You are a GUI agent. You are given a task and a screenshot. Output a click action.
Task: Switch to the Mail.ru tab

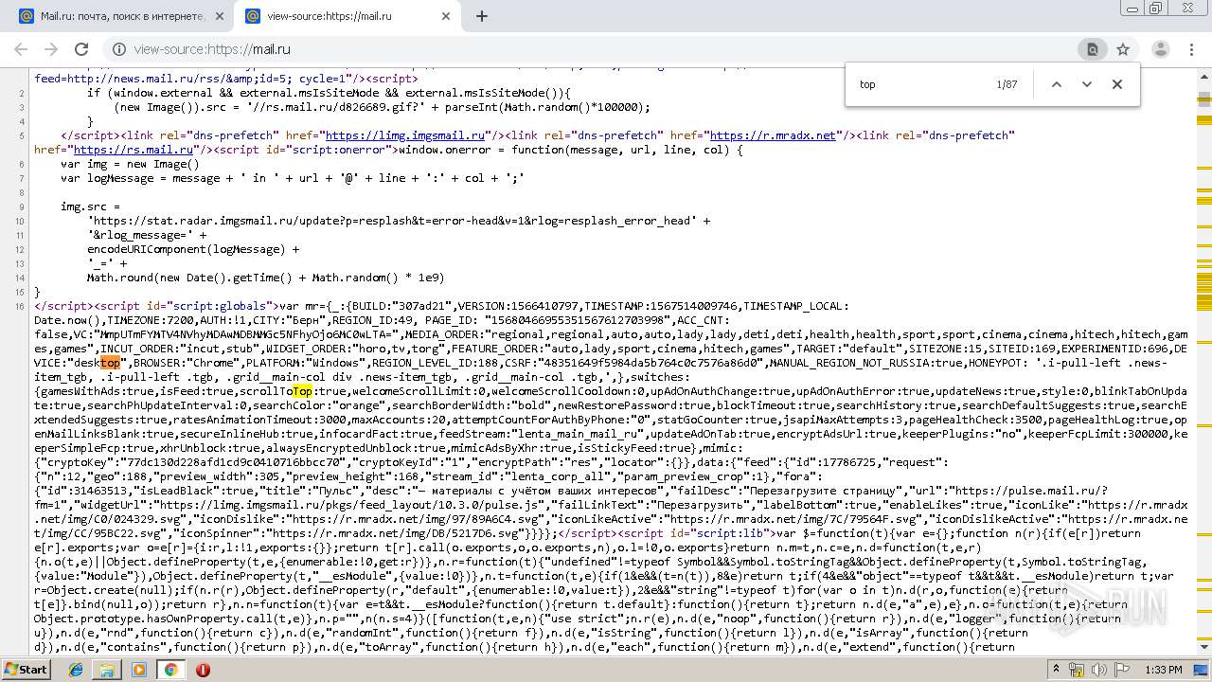[121, 16]
